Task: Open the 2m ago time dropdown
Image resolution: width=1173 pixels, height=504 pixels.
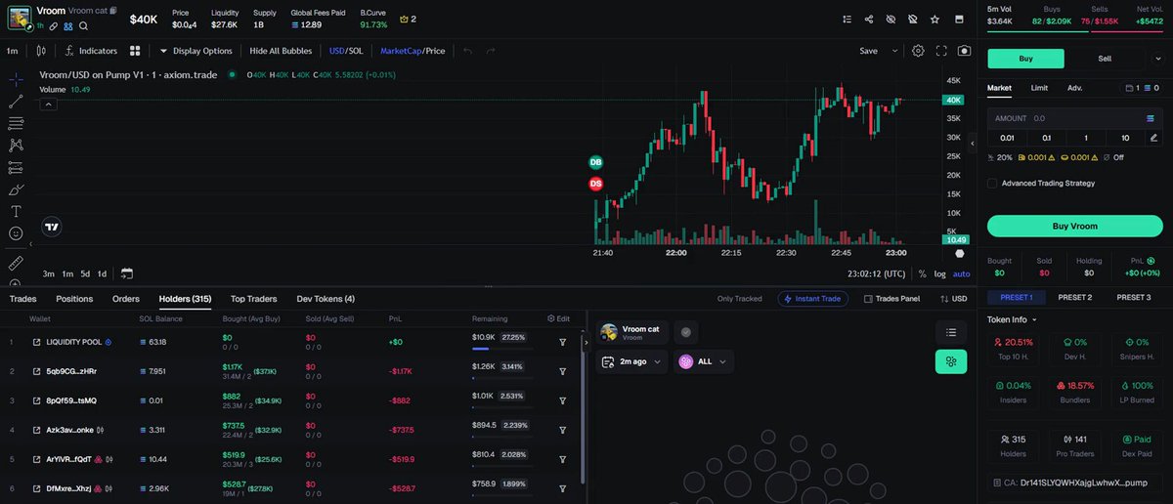Action: 631,361
